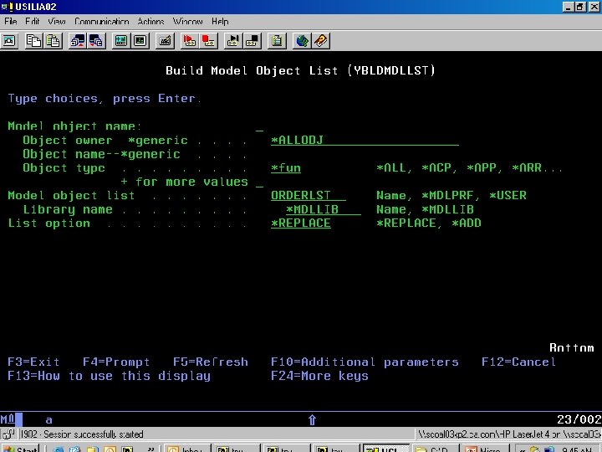The image size is (602, 452).
Task: Click the Play macro toolbar icon
Action: (233, 41)
